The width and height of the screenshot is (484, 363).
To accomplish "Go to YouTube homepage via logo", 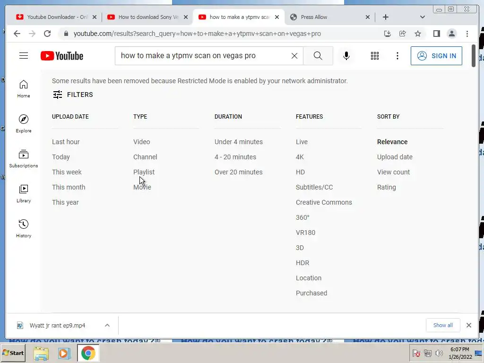I will [x=62, y=56].
